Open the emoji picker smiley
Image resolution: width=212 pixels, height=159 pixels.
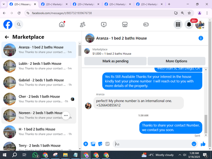pos(194,144)
